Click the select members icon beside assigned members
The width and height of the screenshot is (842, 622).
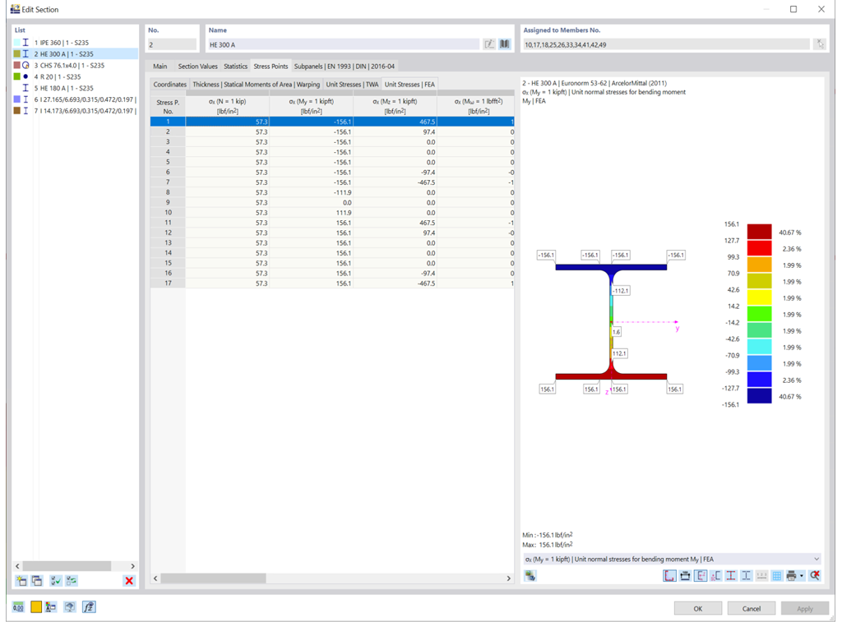click(820, 44)
